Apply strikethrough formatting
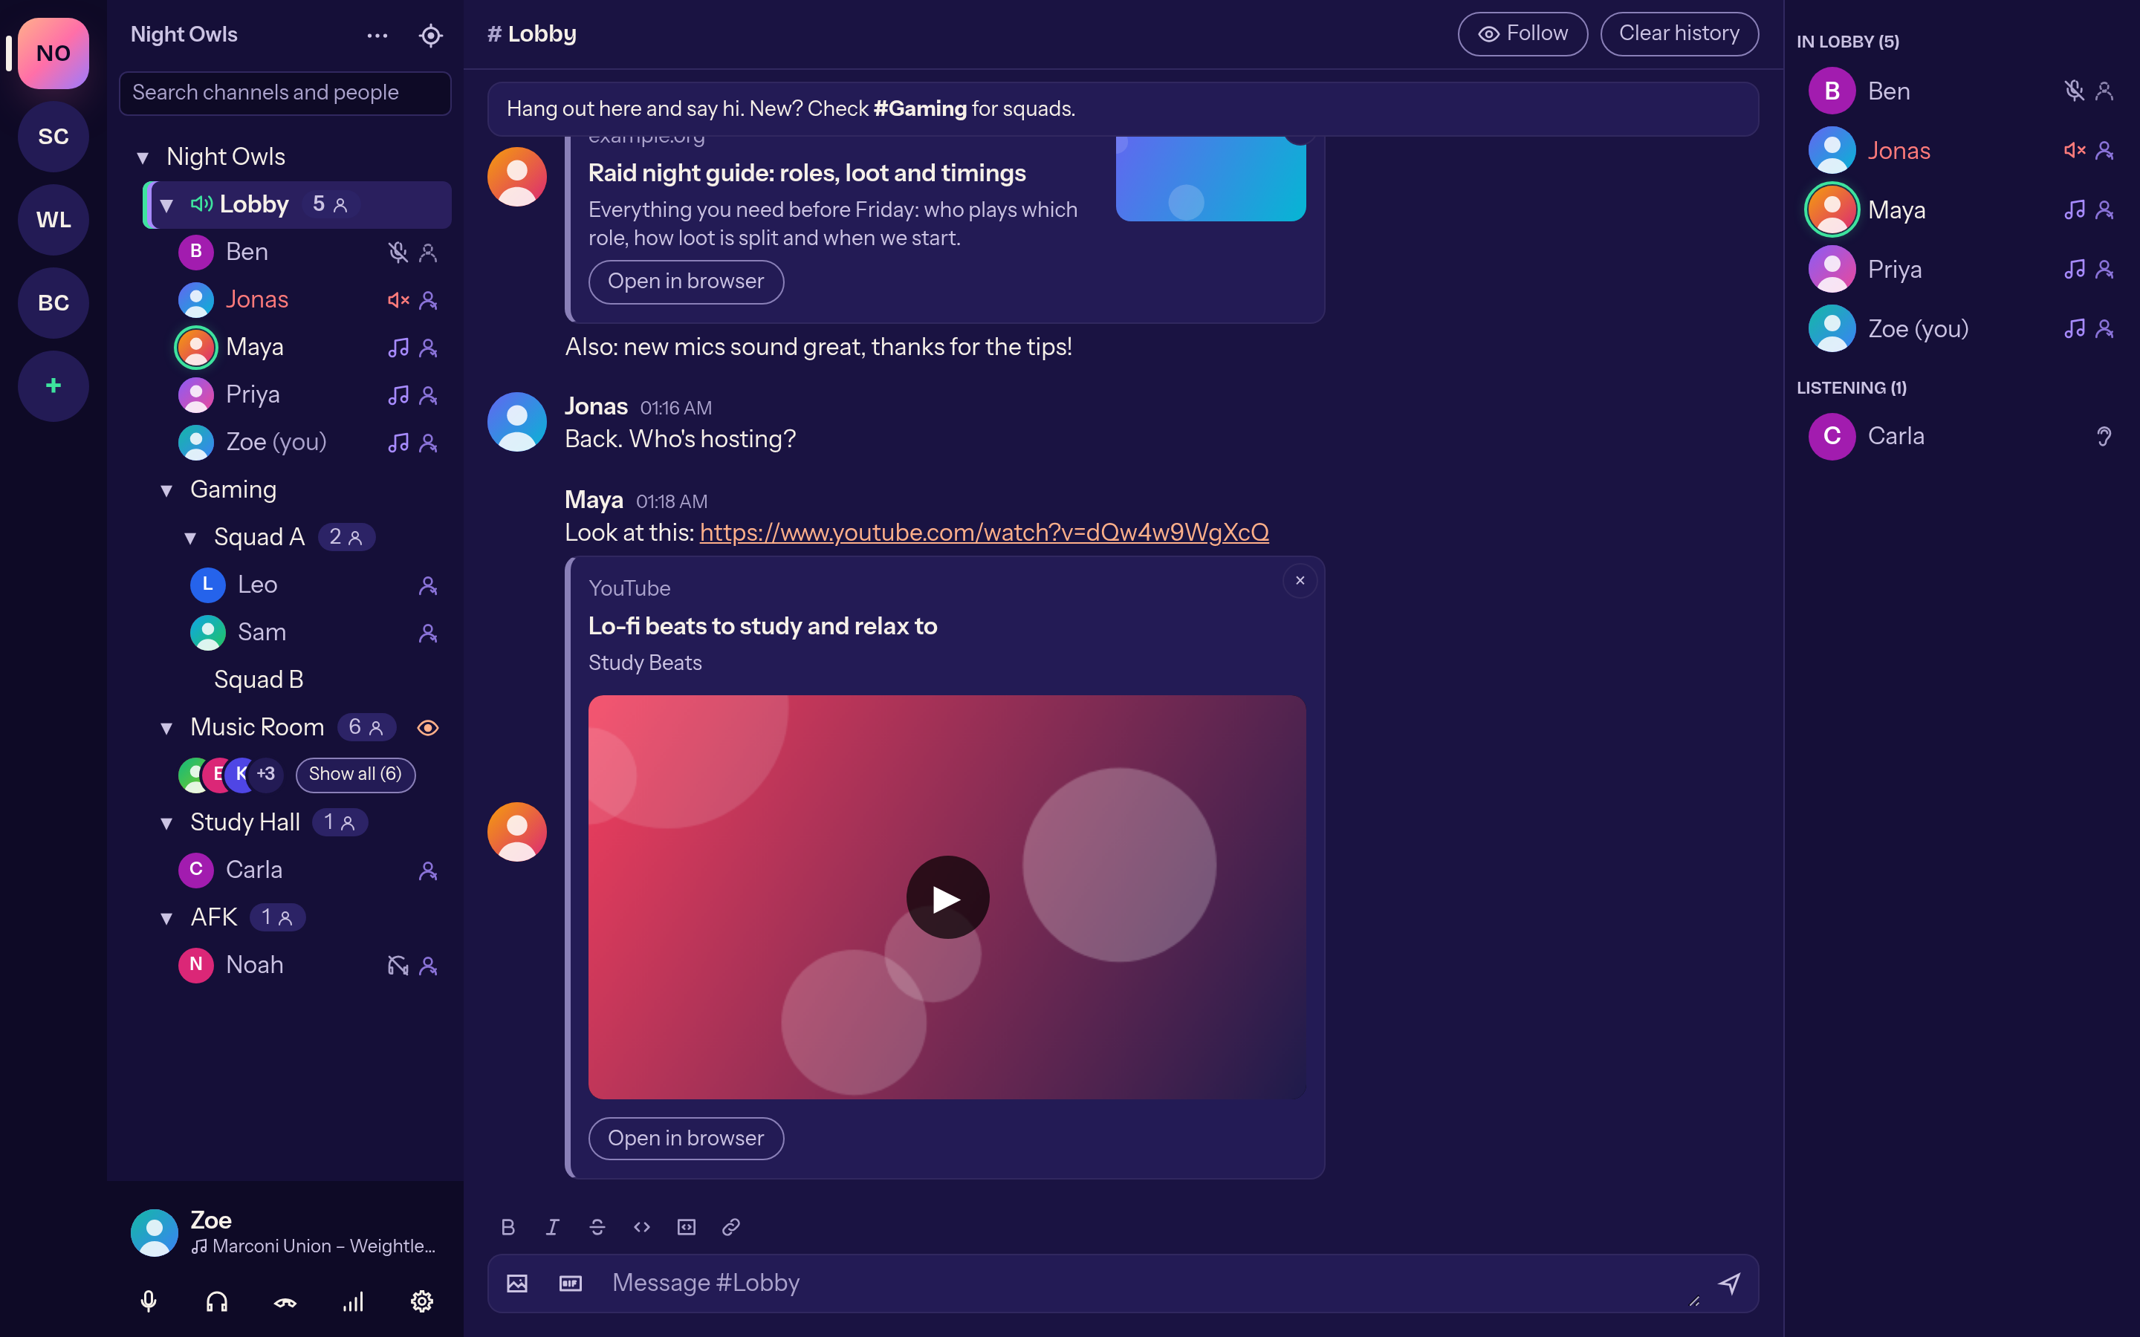The width and height of the screenshot is (2140, 1337). pos(597,1226)
